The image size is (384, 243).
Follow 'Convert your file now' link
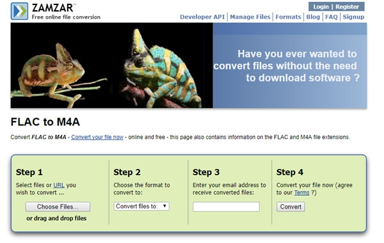97,137
